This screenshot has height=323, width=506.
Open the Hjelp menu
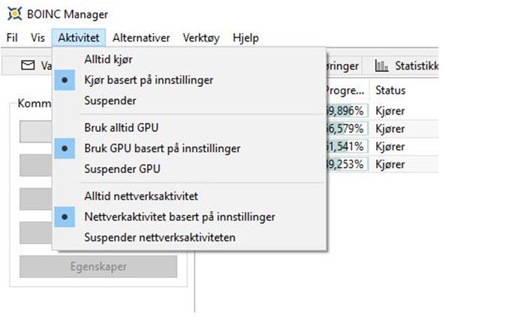tap(245, 37)
